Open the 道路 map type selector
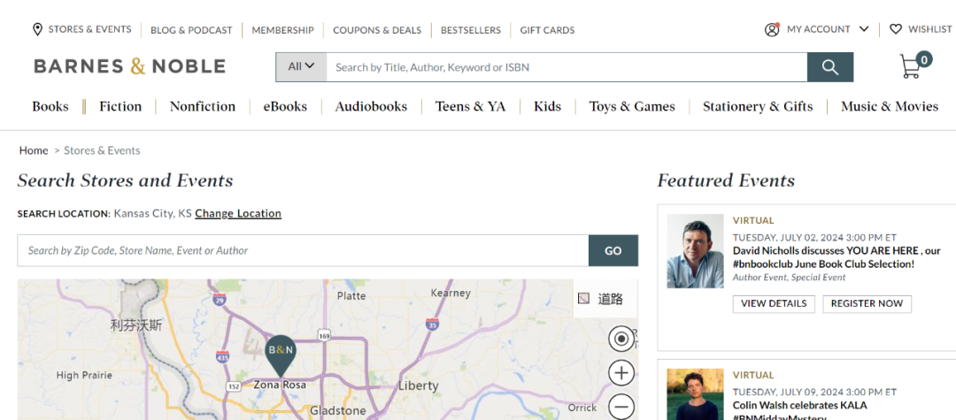 605,298
